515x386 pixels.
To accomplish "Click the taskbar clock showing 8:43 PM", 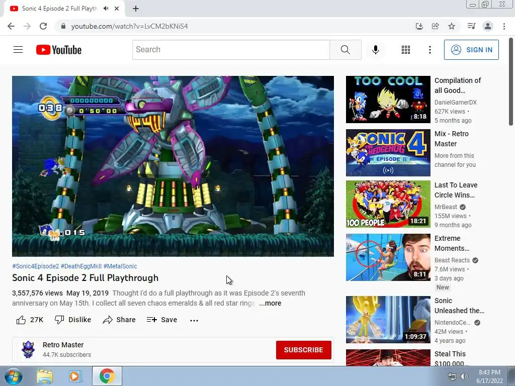I will click(489, 376).
